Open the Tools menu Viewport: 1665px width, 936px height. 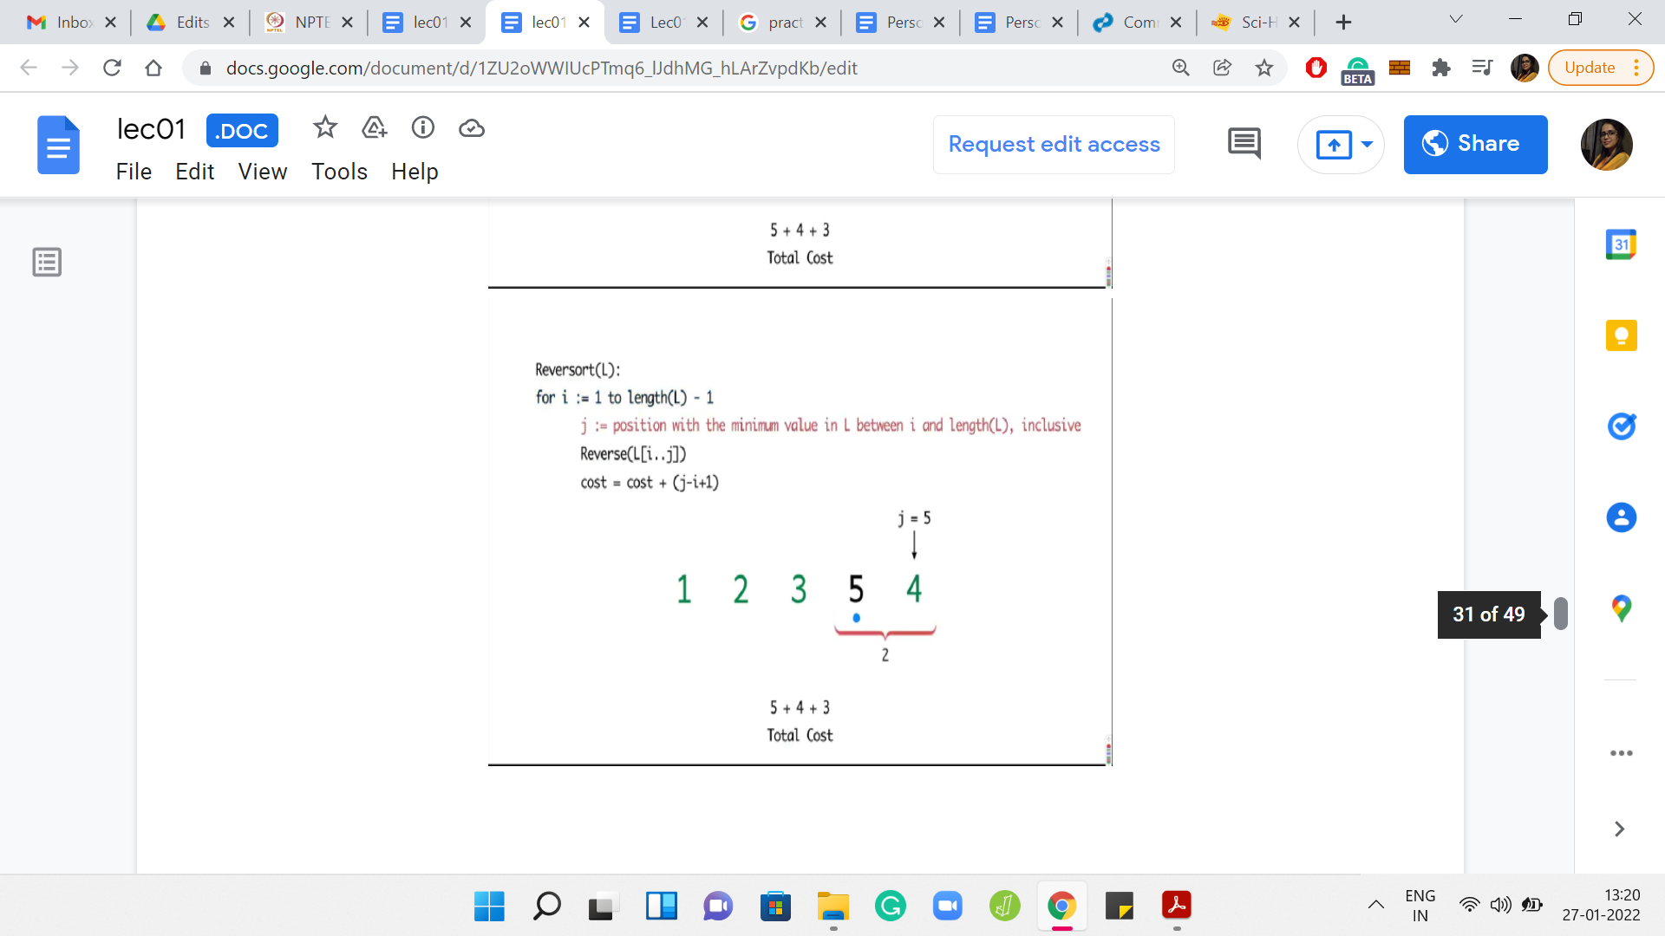coord(339,172)
